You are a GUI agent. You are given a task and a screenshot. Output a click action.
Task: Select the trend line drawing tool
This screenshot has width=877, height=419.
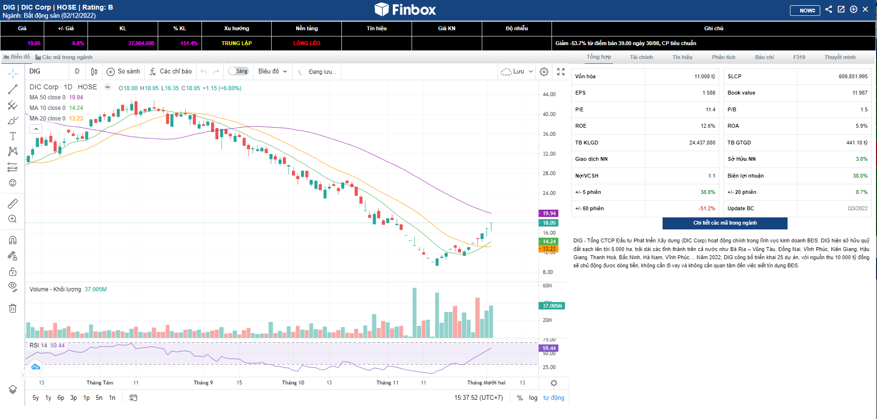(13, 89)
